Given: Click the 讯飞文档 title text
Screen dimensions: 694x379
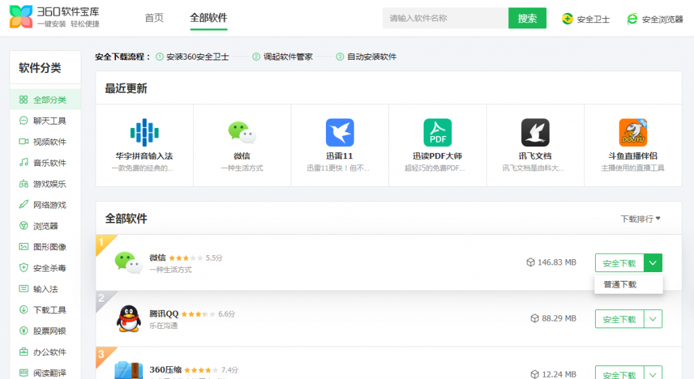Looking at the screenshot, I should [535, 156].
